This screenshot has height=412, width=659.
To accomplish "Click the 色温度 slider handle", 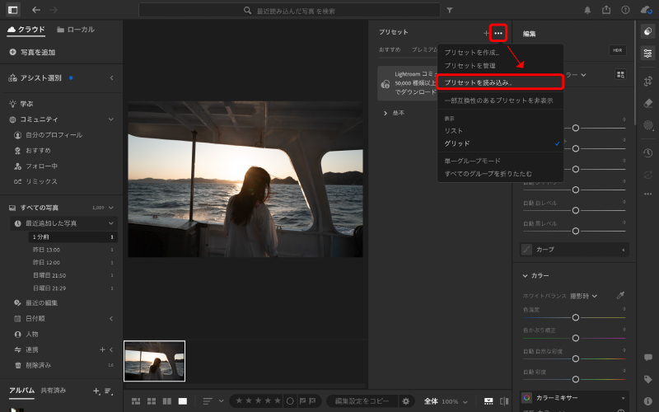I will click(576, 317).
